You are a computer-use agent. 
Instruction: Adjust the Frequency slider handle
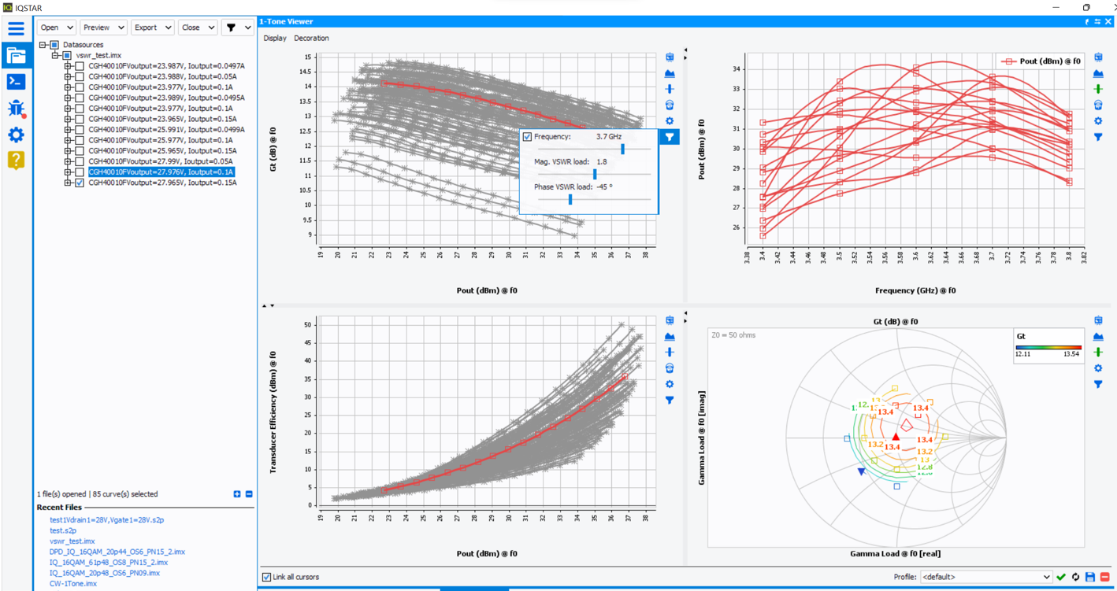pyautogui.click(x=622, y=149)
